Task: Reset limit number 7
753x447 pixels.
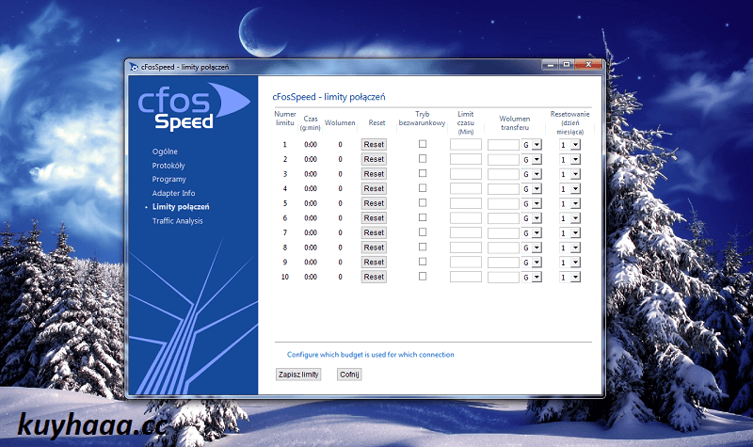Action: tap(374, 232)
